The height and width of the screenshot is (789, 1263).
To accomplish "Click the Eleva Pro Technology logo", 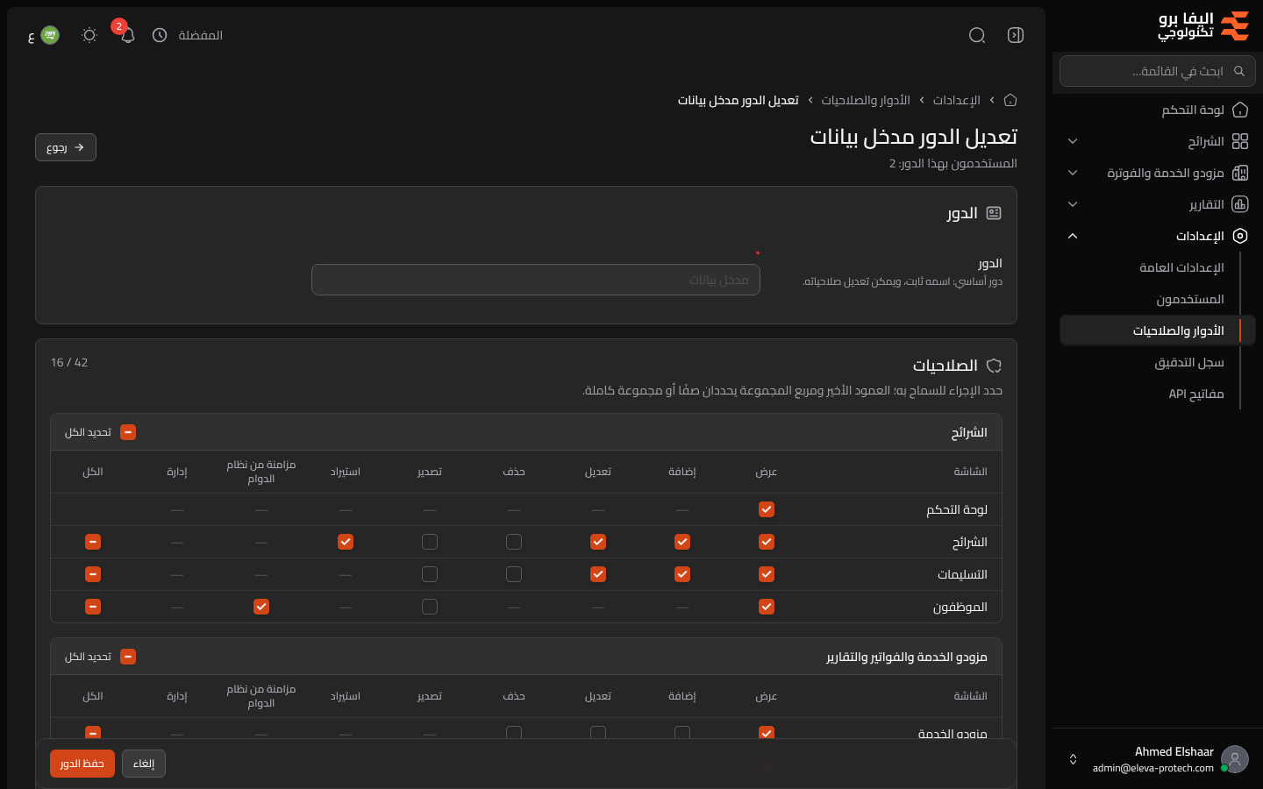I will (1203, 26).
